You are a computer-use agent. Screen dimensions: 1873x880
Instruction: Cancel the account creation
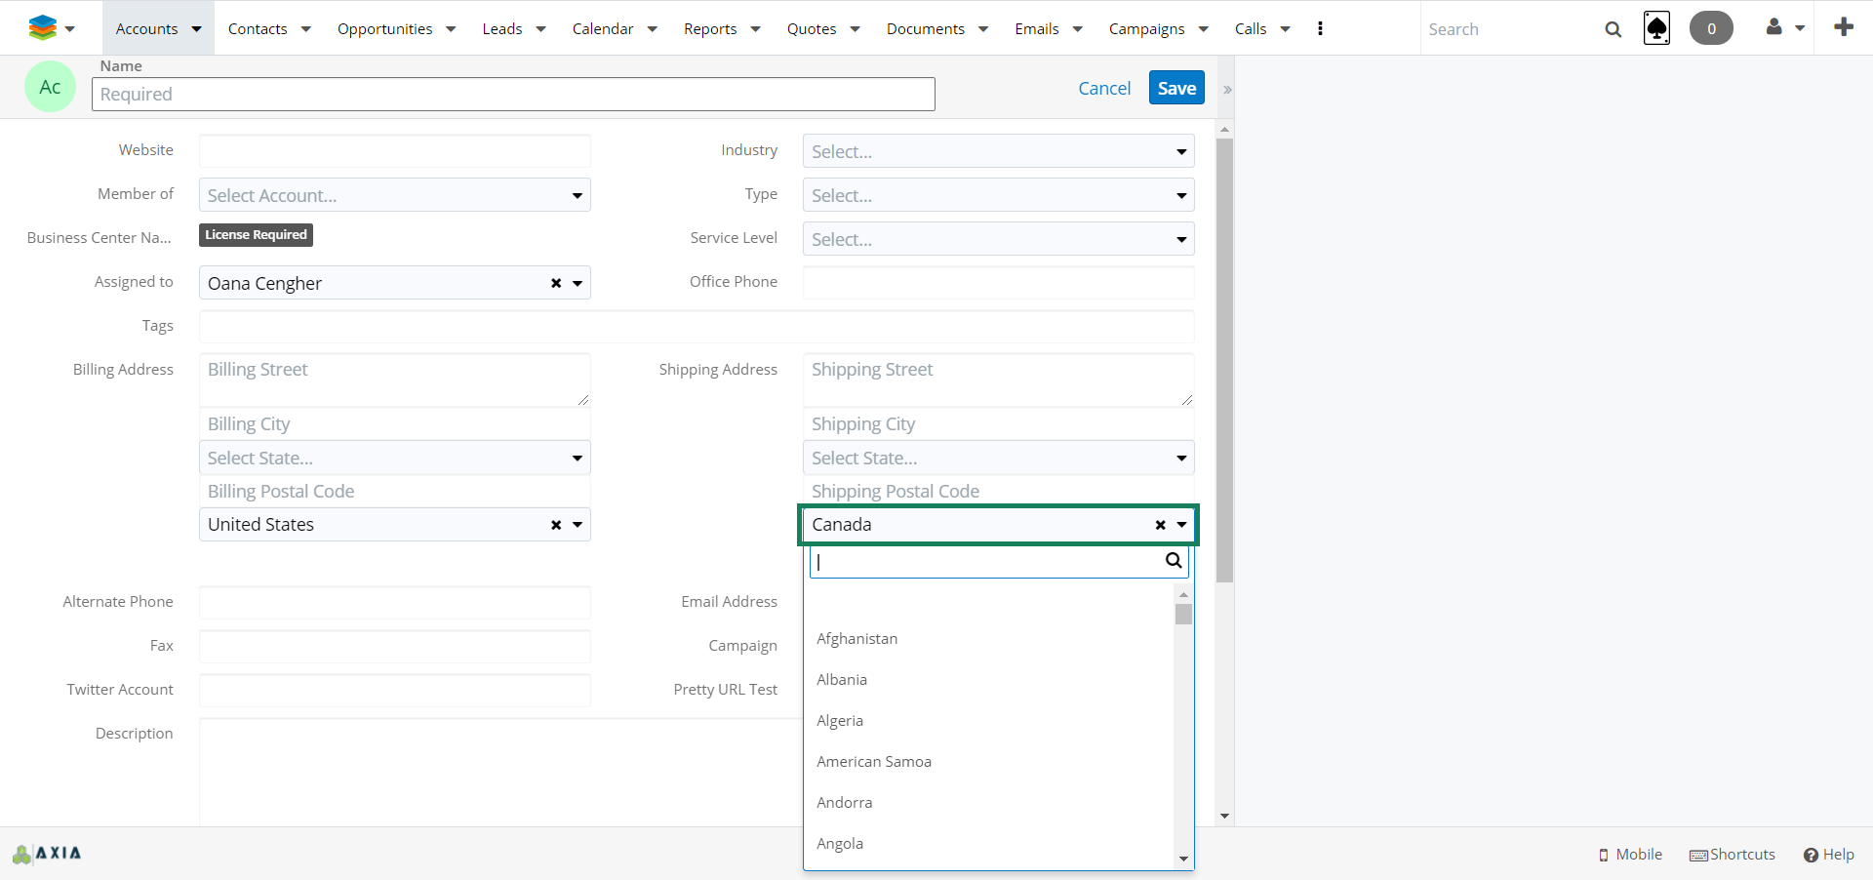point(1103,88)
